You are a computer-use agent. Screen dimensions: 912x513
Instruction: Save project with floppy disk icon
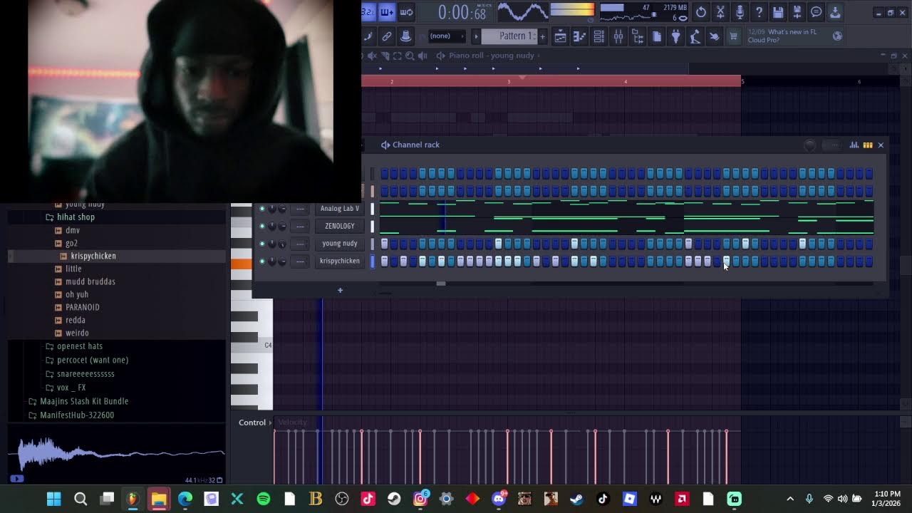click(x=778, y=12)
